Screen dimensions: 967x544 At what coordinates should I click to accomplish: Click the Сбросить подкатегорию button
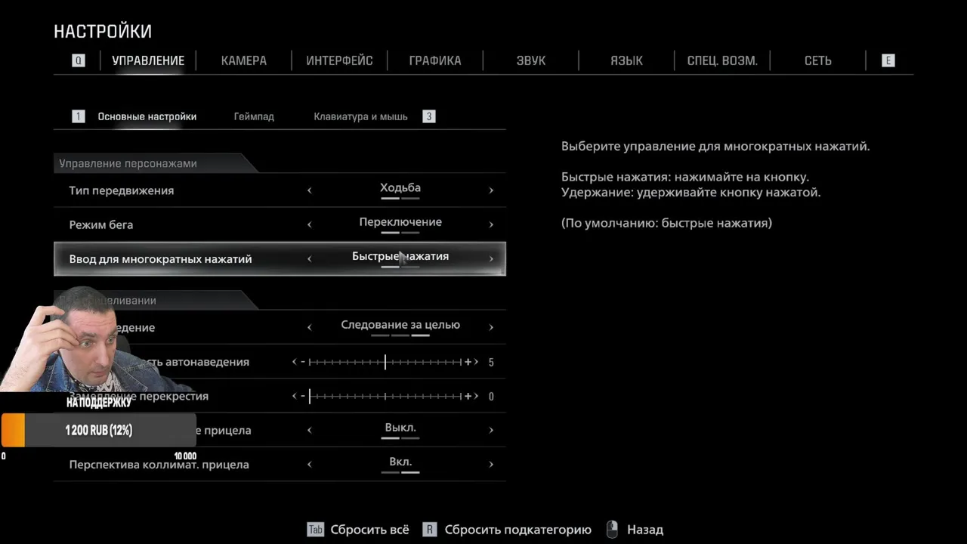pos(508,530)
